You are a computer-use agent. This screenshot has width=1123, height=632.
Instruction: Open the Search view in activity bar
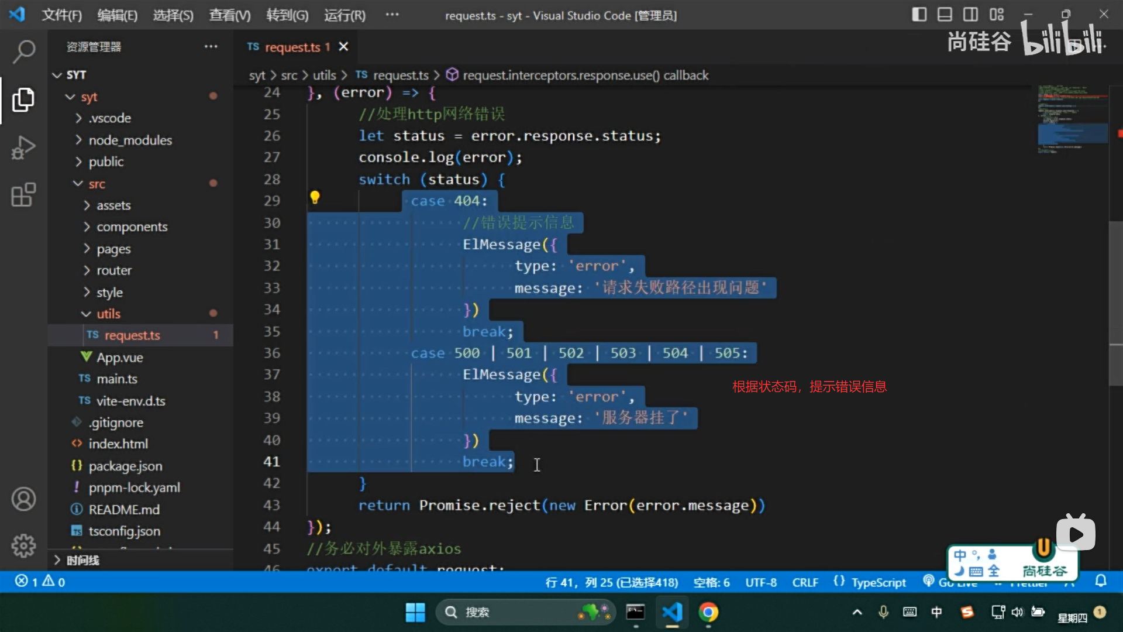(x=23, y=51)
